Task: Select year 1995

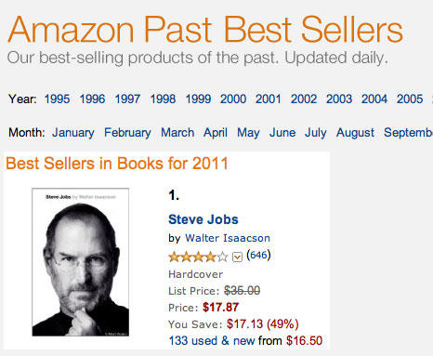Action: [x=57, y=99]
